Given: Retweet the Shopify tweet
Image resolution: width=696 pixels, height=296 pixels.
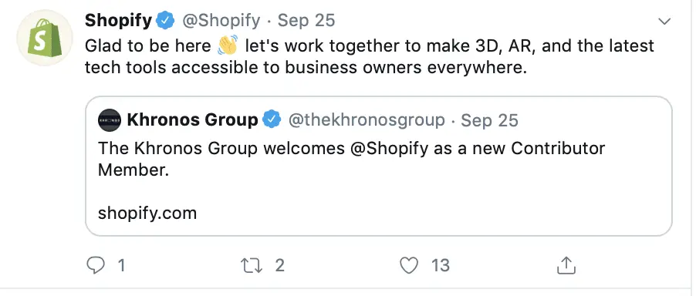Looking at the screenshot, I should pos(252,265).
